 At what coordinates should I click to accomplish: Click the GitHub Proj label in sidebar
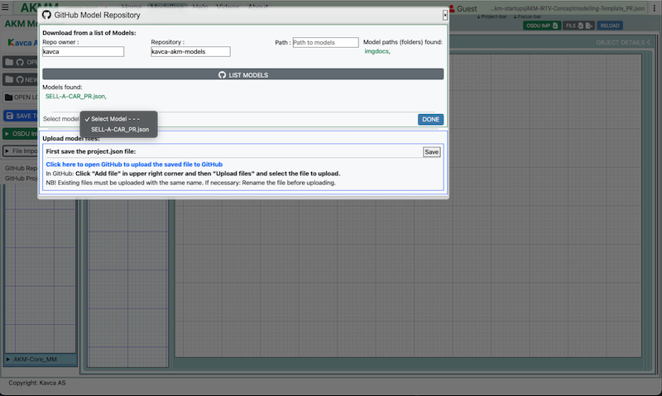(x=21, y=179)
